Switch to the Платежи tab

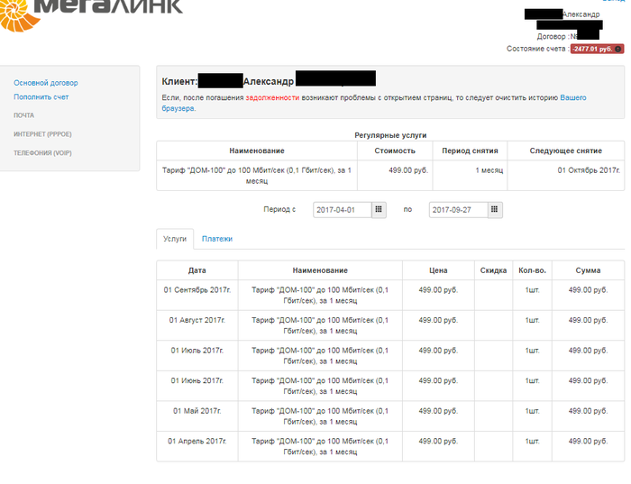point(216,239)
